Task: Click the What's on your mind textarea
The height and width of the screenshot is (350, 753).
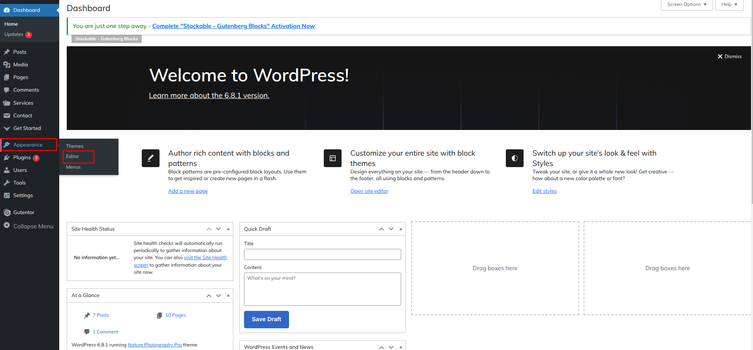Action: coord(323,289)
